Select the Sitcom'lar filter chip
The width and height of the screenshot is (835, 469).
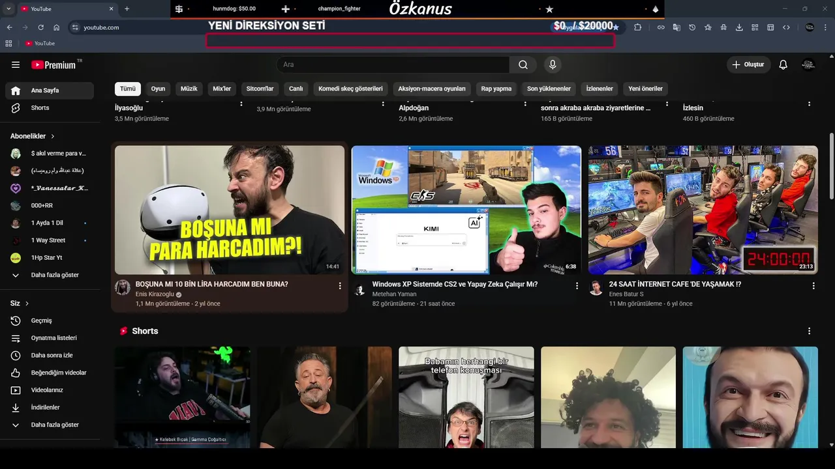click(260, 89)
